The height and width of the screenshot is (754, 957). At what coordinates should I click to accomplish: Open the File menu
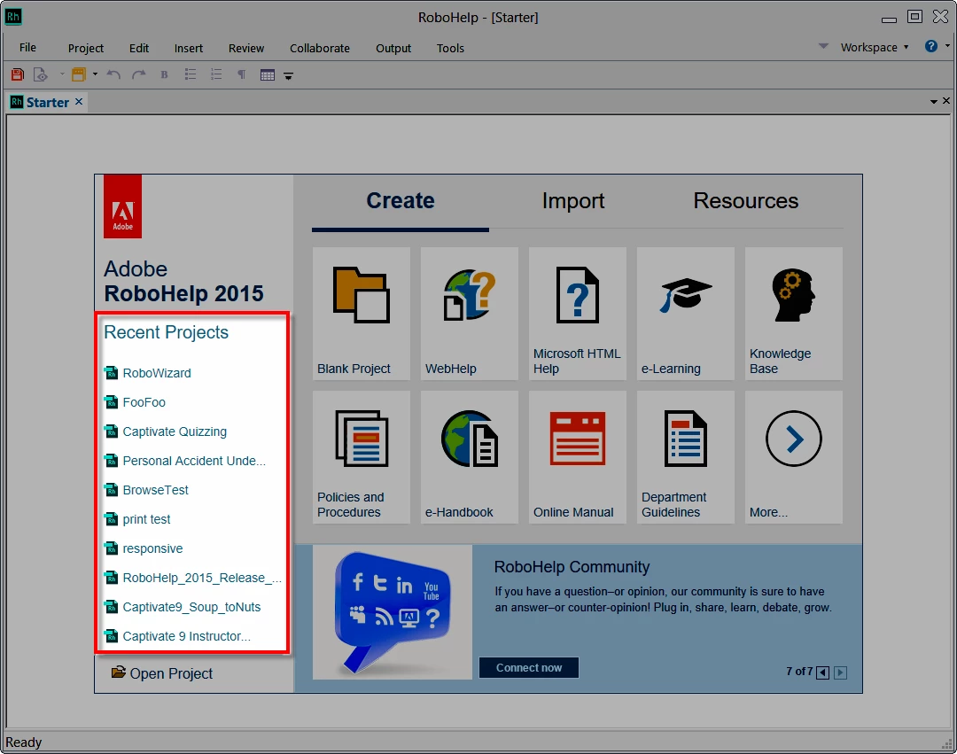(27, 48)
